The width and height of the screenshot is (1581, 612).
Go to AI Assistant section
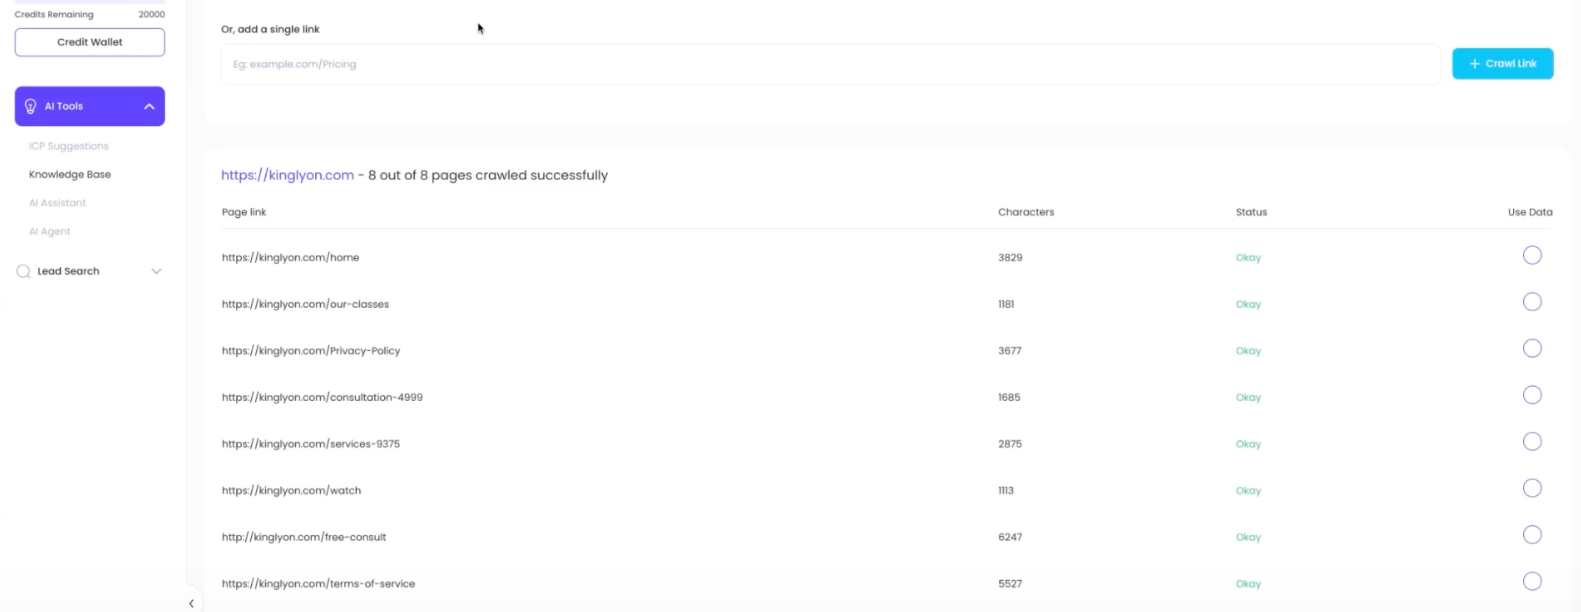(x=58, y=203)
